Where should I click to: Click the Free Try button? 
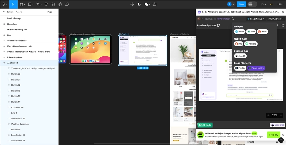273,135
